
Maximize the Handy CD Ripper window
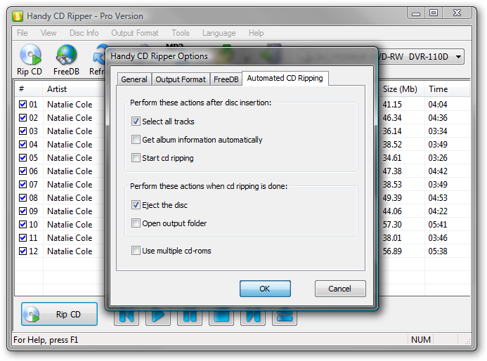tap(434, 13)
